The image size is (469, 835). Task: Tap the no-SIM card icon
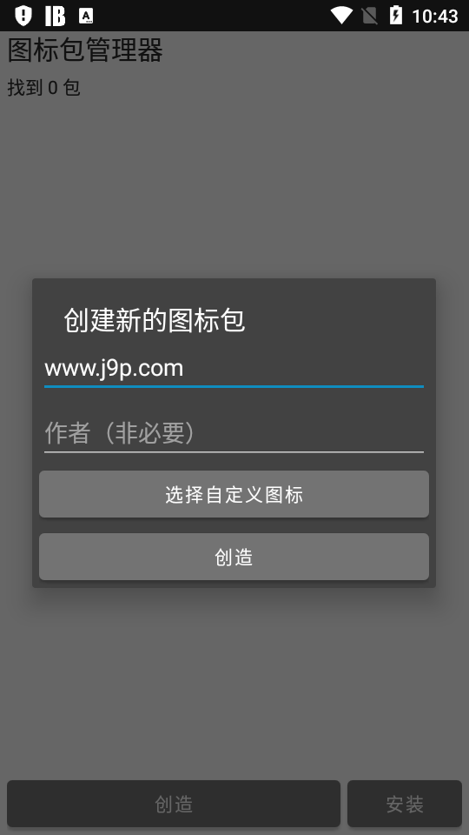370,16
